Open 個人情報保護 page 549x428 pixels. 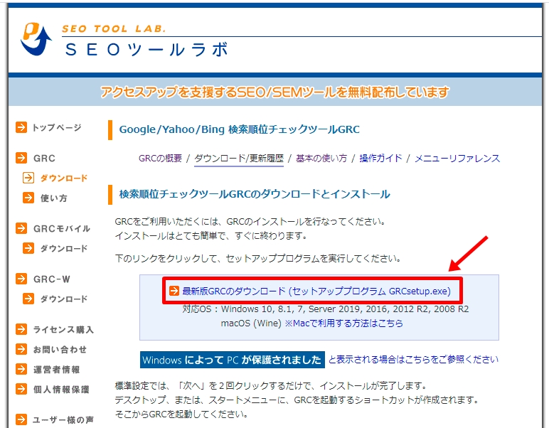click(x=61, y=389)
